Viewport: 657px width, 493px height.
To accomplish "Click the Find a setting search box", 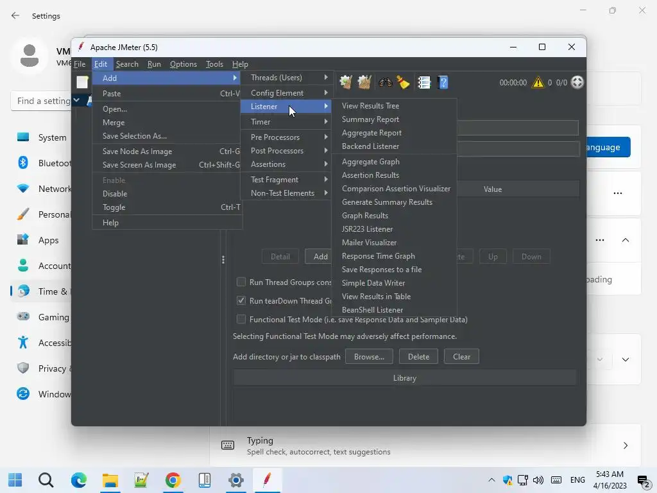I will point(41,101).
